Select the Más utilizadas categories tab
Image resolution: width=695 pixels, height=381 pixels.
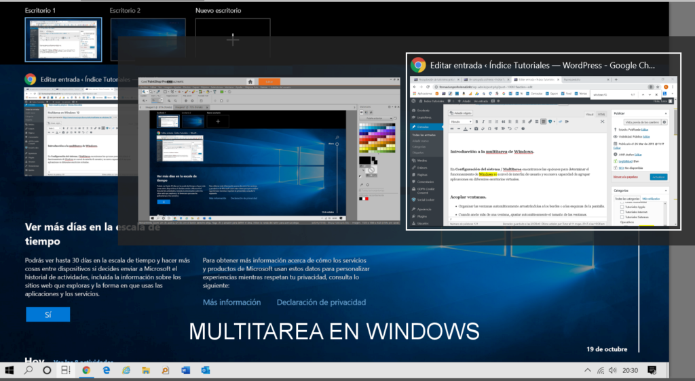[651, 199]
